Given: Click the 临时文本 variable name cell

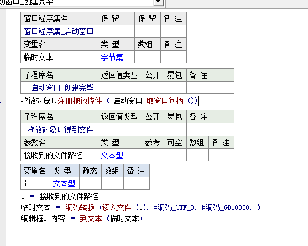Looking at the screenshot, I should click(x=59, y=57).
